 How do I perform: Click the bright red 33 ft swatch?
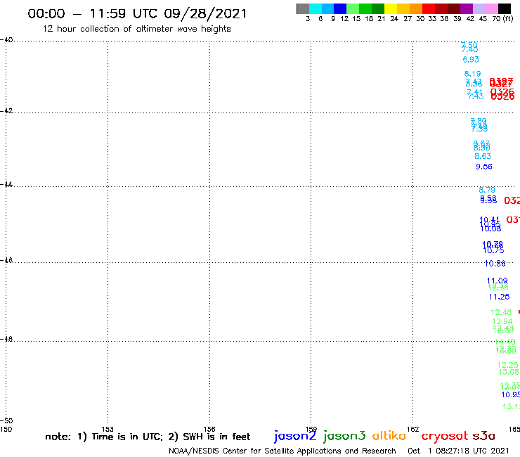[x=429, y=8]
